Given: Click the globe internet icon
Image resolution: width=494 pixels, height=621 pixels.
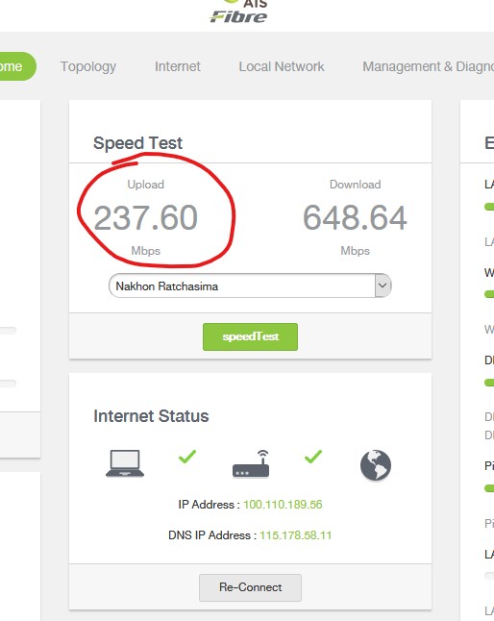Looking at the screenshot, I should pos(376,465).
